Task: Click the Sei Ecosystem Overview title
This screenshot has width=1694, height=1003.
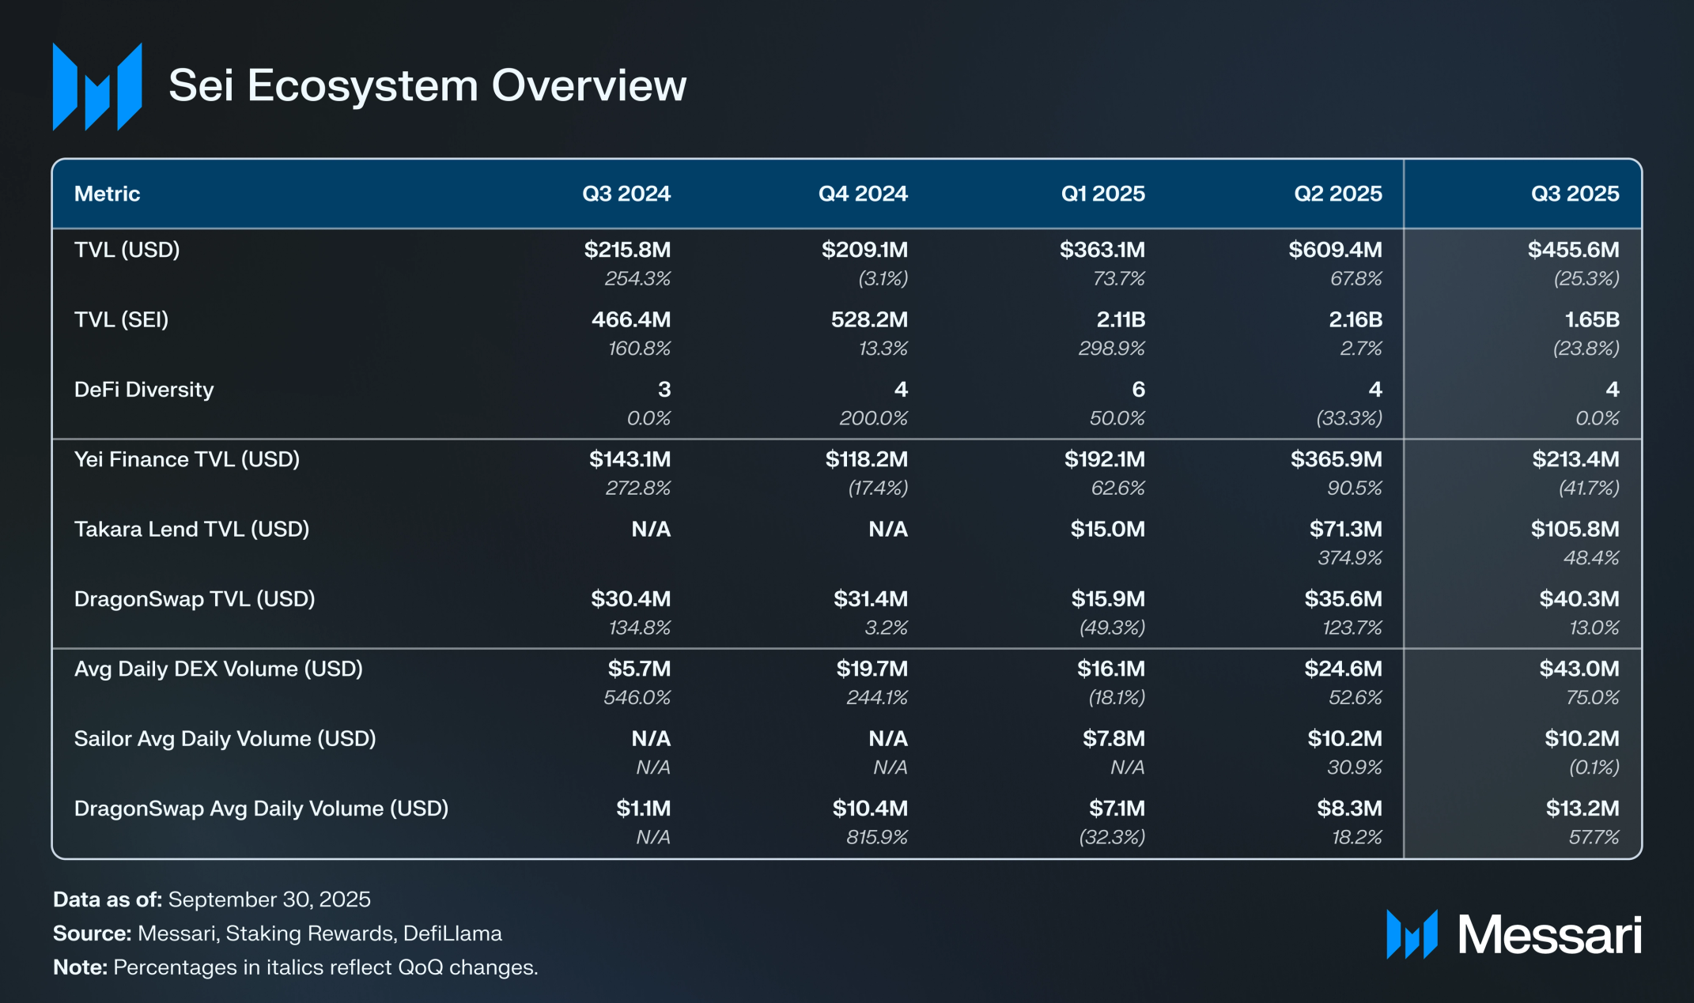Action: pos(427,85)
